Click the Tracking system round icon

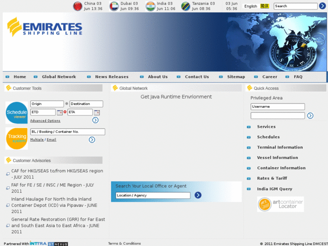[17, 139]
